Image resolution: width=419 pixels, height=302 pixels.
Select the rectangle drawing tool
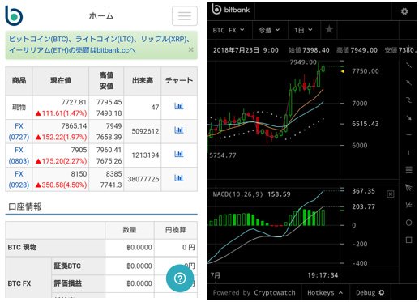tap(409, 240)
